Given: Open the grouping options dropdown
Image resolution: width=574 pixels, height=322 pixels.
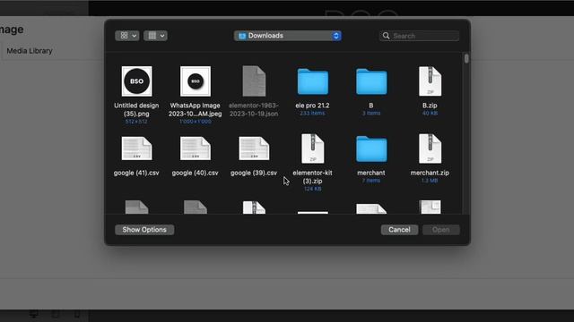Looking at the screenshot, I should 155,36.
